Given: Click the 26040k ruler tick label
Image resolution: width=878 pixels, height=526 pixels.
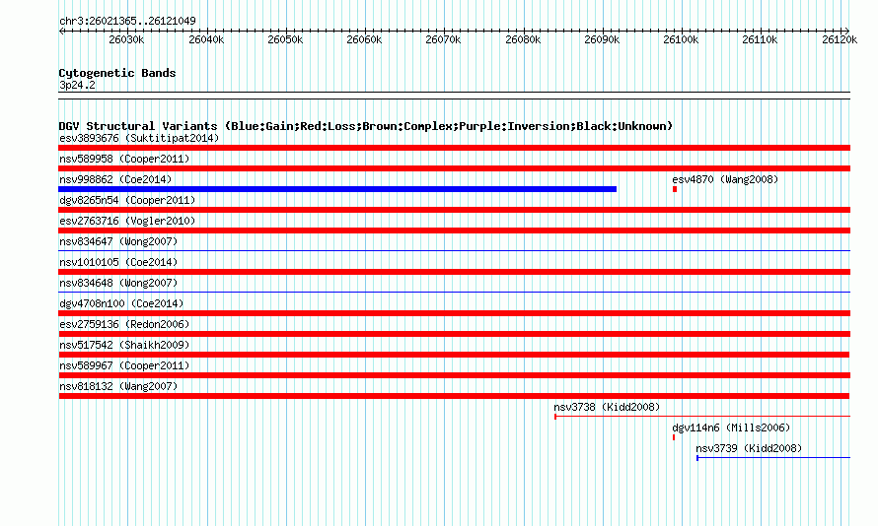Looking at the screenshot, I should pos(206,39).
